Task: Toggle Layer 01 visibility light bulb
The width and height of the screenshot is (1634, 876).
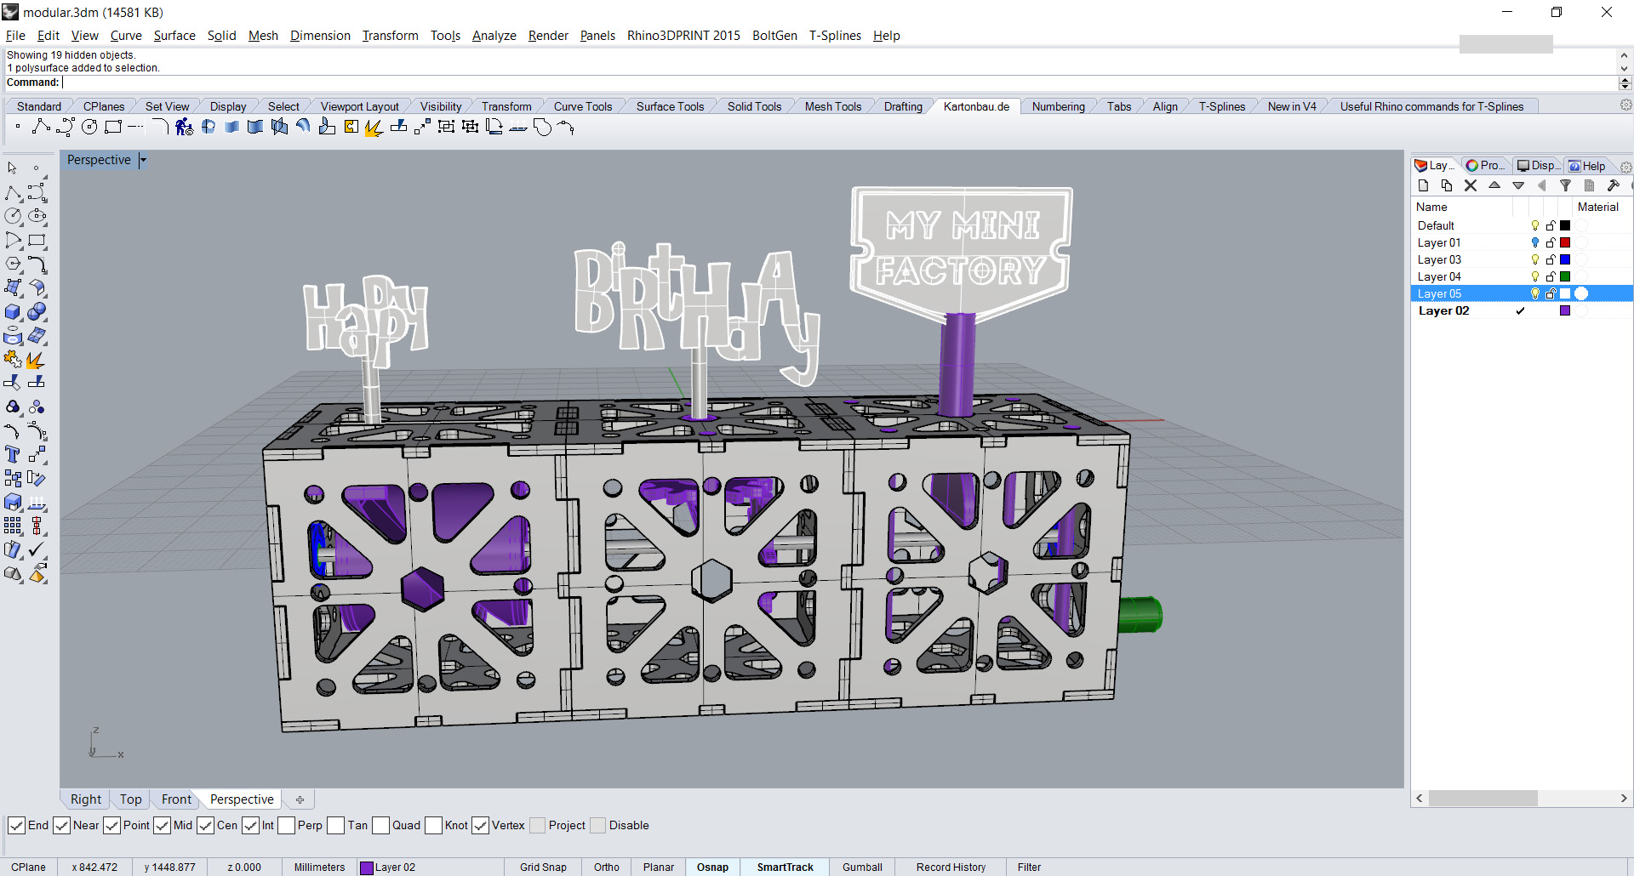Action: [x=1535, y=242]
